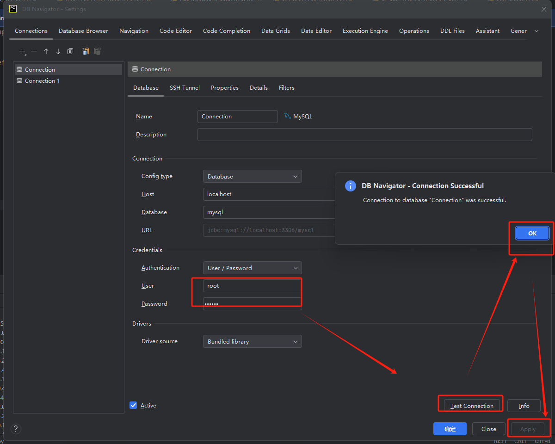Focus the Host field showing localhost
This screenshot has height=444, width=555.
[x=269, y=194]
